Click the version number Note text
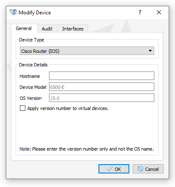175x187 pixels. [87, 149]
